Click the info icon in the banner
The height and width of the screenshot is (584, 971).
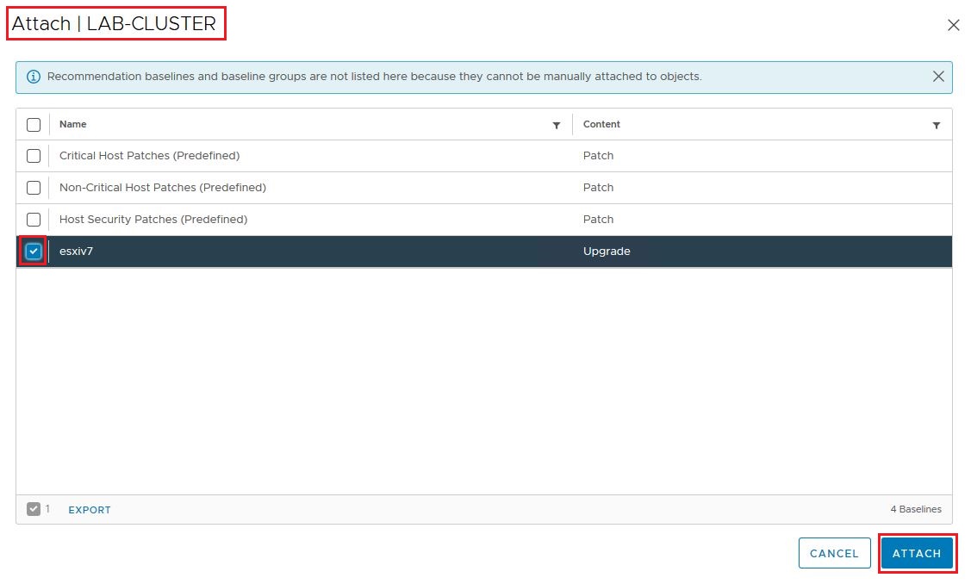(34, 77)
